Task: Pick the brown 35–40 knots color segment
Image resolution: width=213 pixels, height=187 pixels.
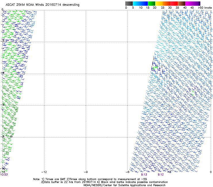Action: [x=181, y=3]
